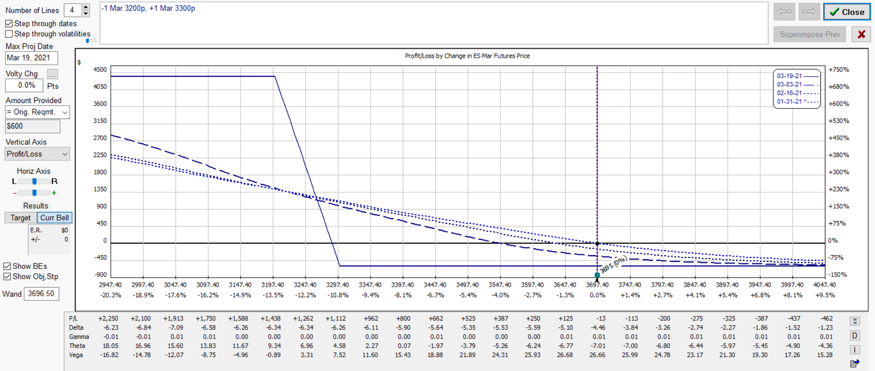
Task: Click the D button beside the Delta row
Action: (x=855, y=336)
